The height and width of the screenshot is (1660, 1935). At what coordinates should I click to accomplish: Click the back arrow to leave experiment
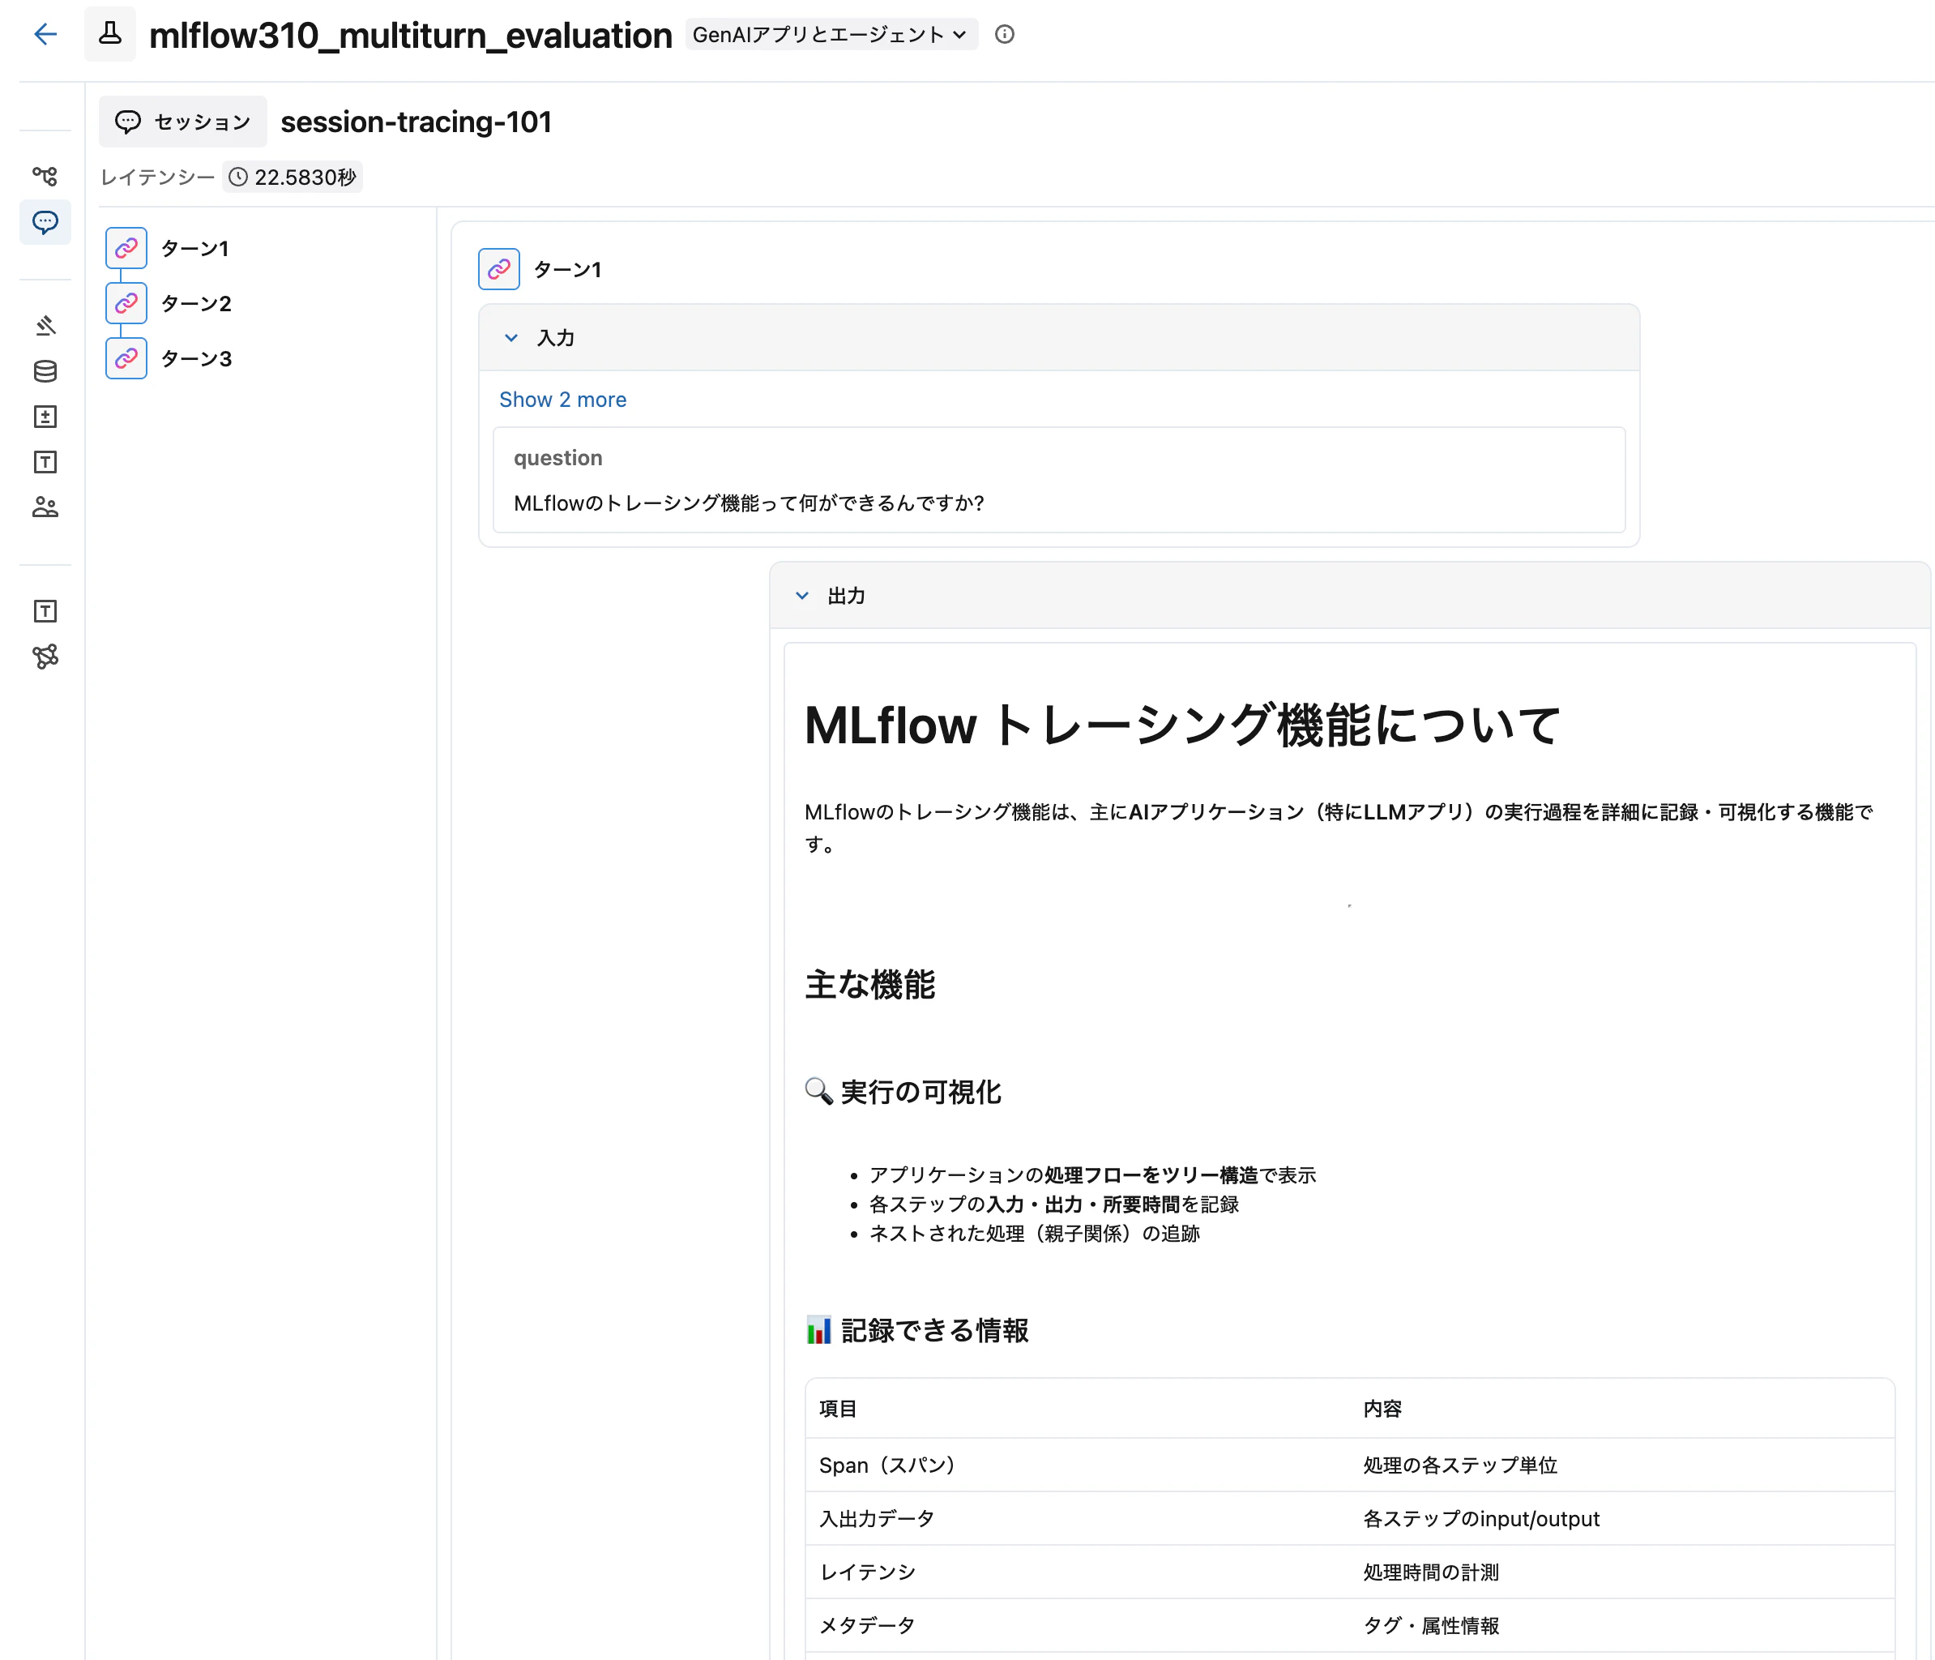coord(45,33)
